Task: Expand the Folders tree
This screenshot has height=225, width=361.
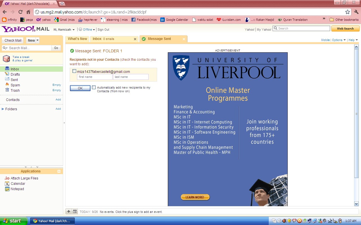Action: click(3, 109)
